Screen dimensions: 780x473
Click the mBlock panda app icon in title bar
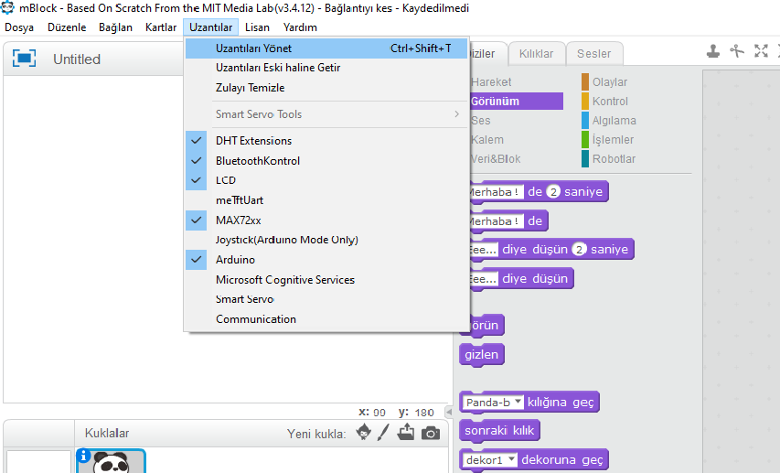[x=7, y=7]
